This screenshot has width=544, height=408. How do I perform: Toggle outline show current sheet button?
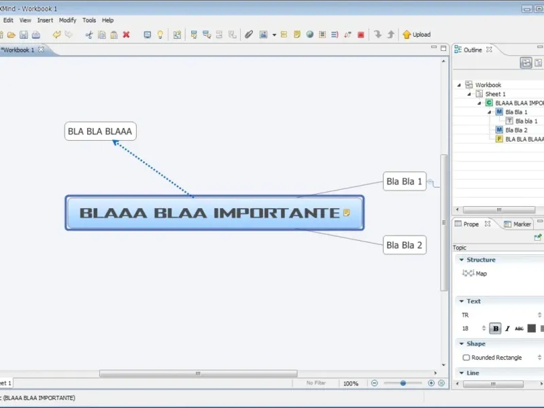[538, 63]
